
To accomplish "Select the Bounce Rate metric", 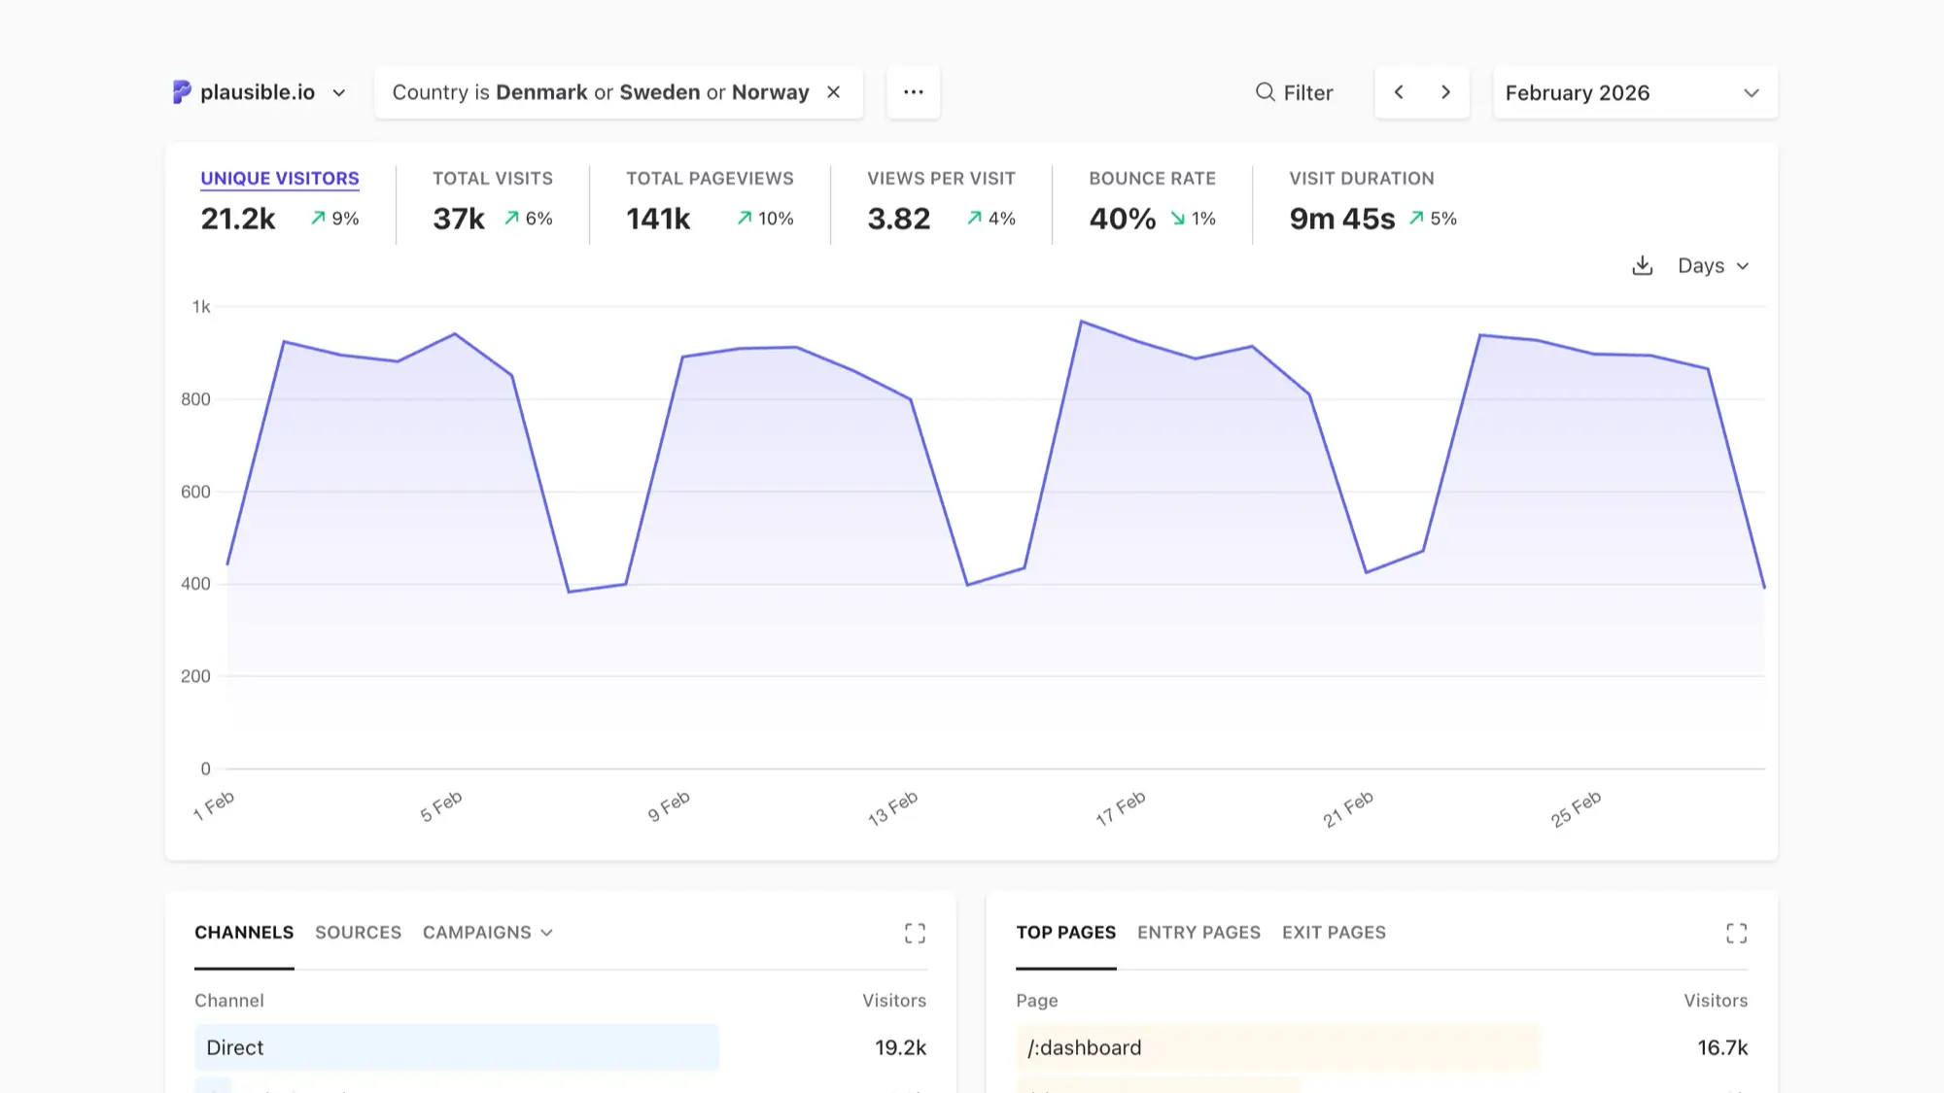I will [1152, 179].
